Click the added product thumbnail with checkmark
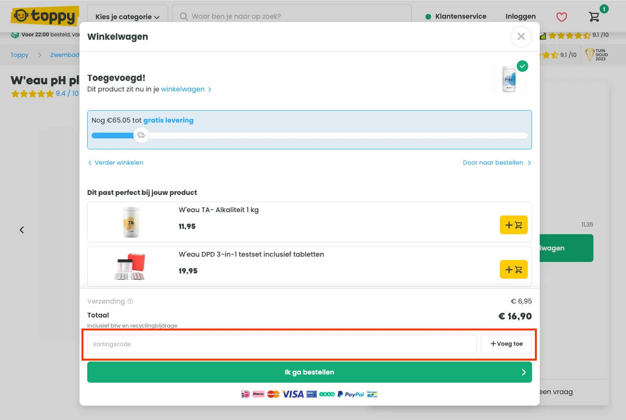 (509, 78)
